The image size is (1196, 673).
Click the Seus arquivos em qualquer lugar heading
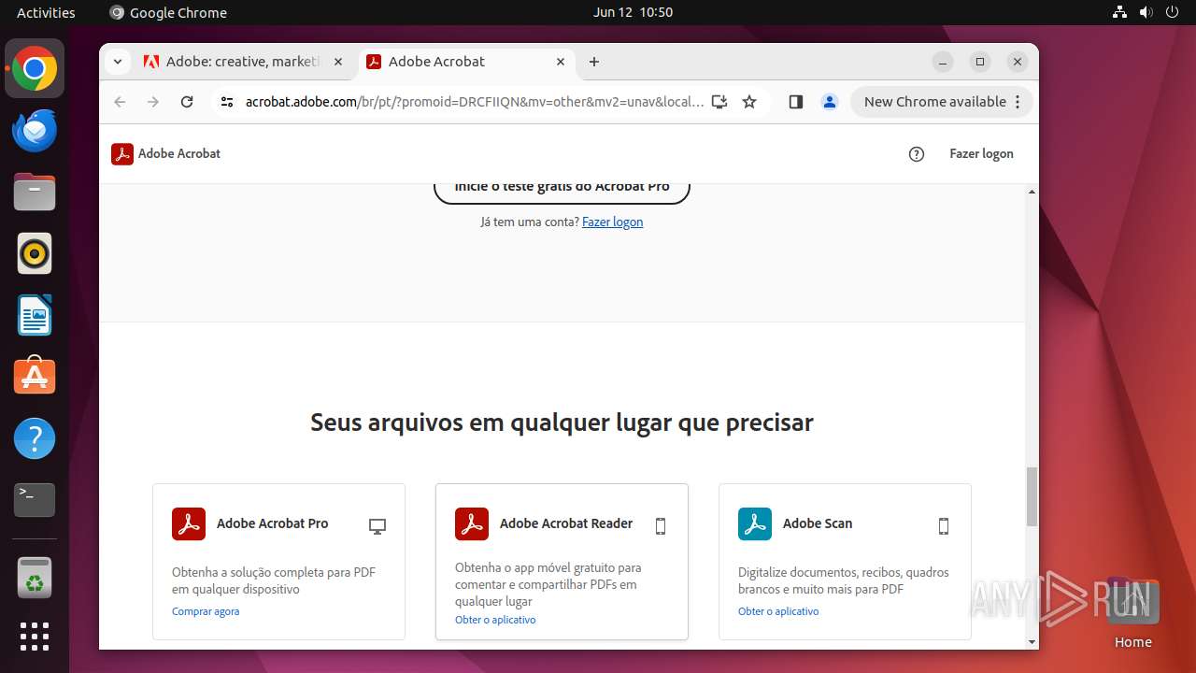click(562, 422)
